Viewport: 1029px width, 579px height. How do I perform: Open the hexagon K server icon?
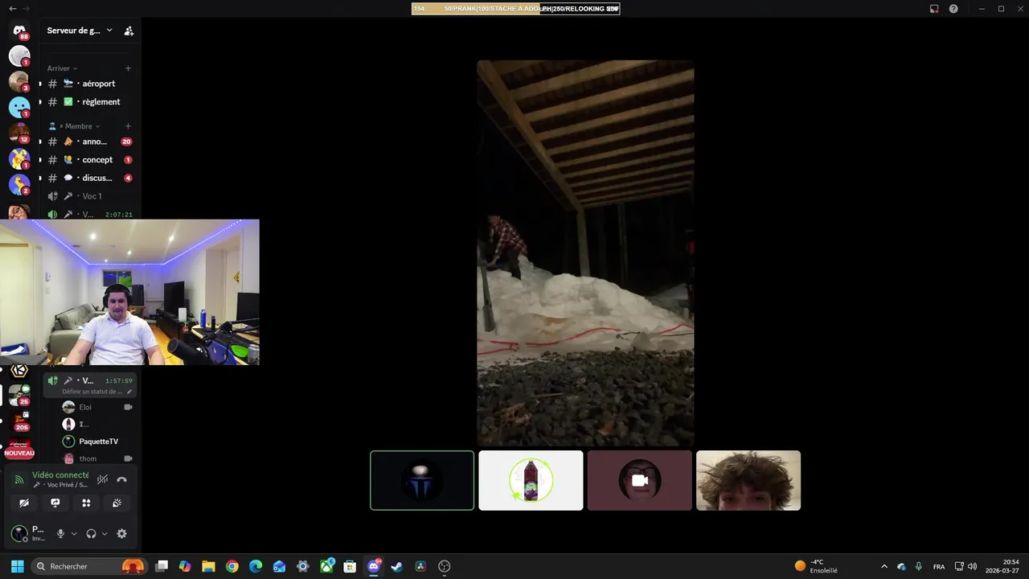click(x=19, y=371)
